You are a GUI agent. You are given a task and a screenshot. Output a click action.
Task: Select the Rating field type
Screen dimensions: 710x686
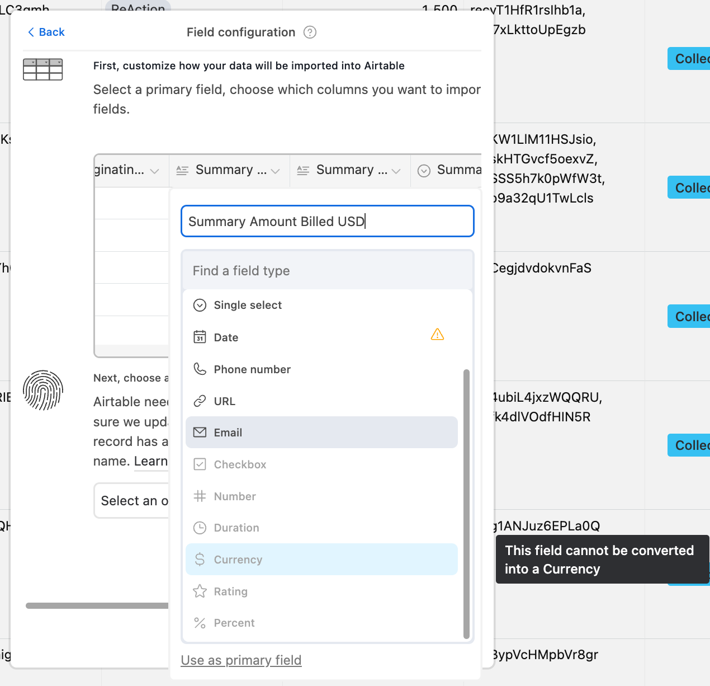click(321, 591)
